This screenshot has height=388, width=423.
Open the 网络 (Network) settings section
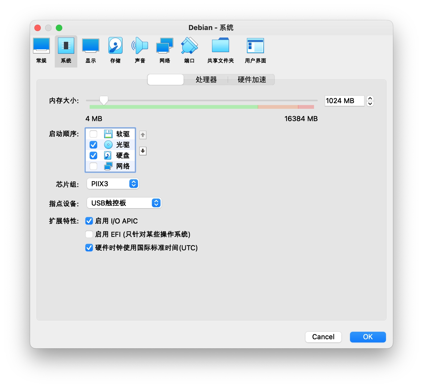pyautogui.click(x=165, y=51)
